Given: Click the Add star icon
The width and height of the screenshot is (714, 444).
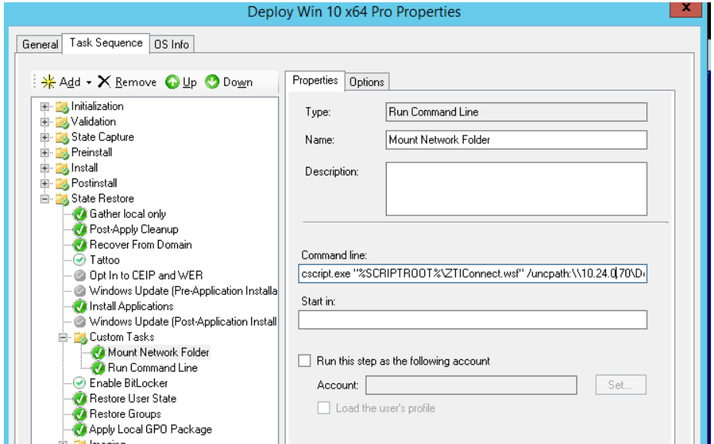Looking at the screenshot, I should click(x=49, y=82).
